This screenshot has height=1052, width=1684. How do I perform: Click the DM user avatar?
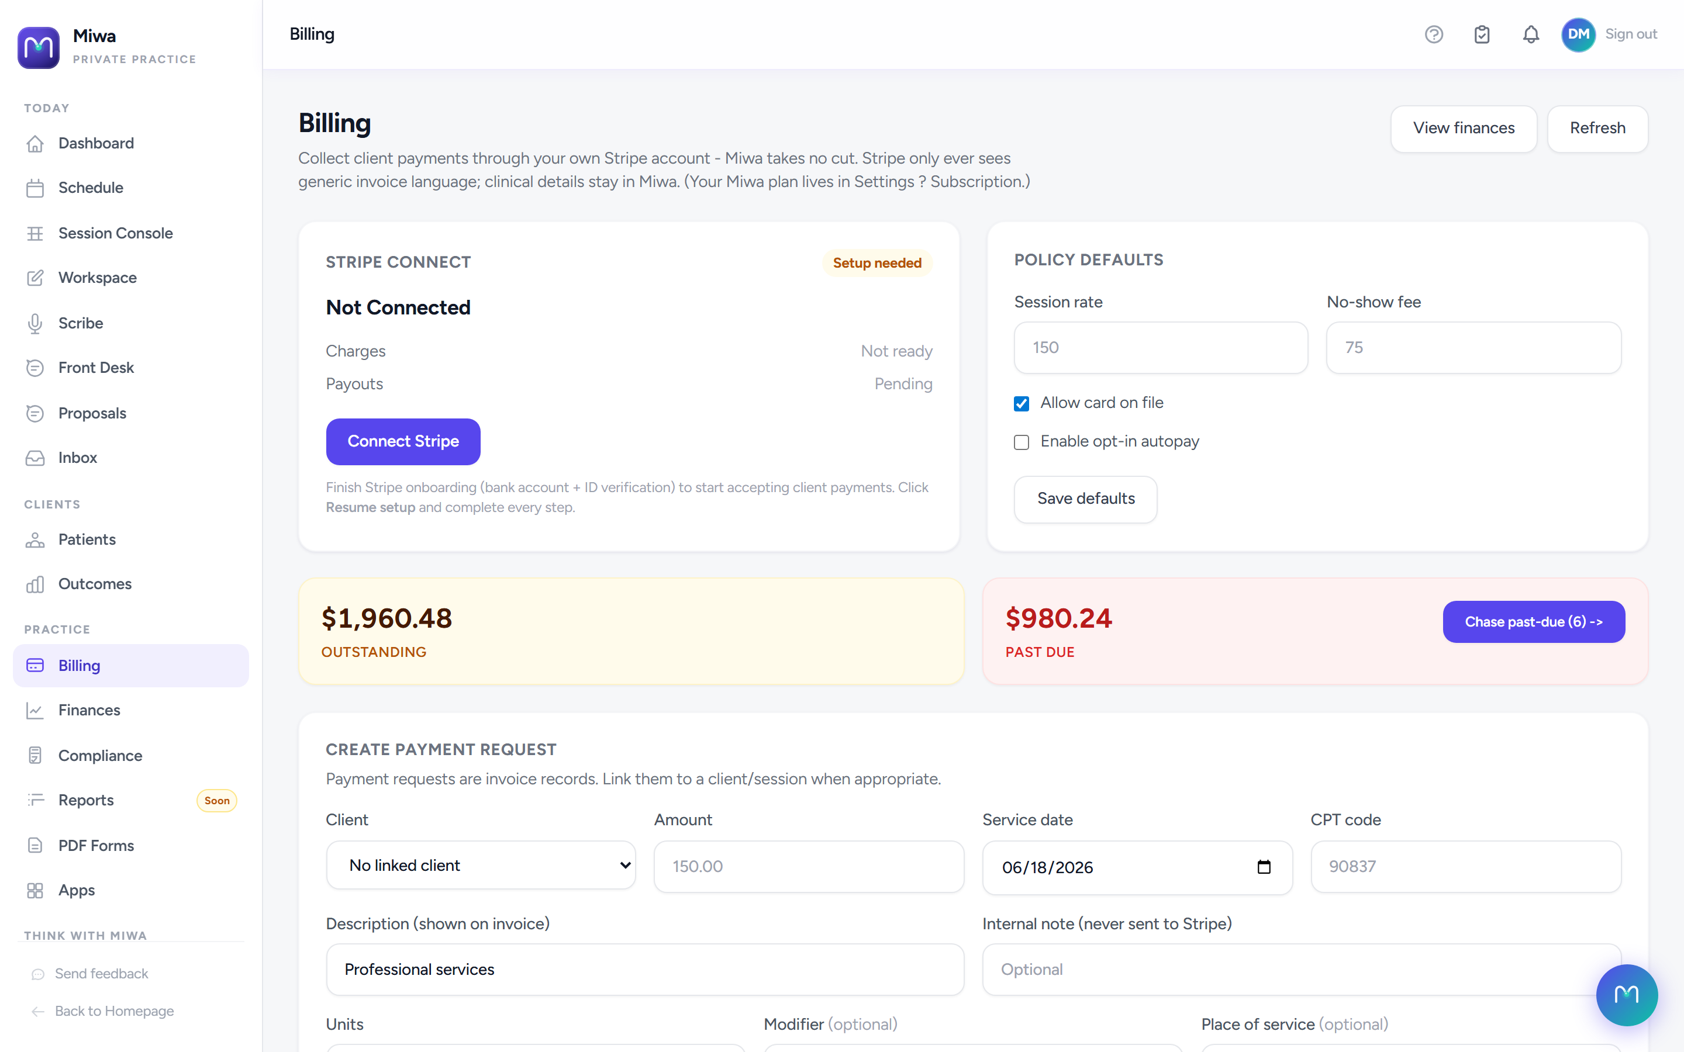pos(1578,34)
